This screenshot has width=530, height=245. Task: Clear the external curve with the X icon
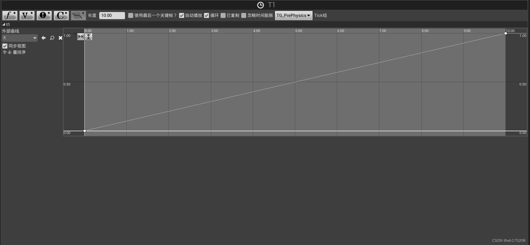point(60,38)
